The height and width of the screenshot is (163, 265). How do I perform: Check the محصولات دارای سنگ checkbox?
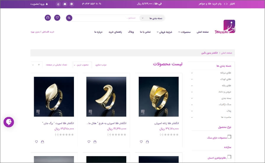click(229, 137)
